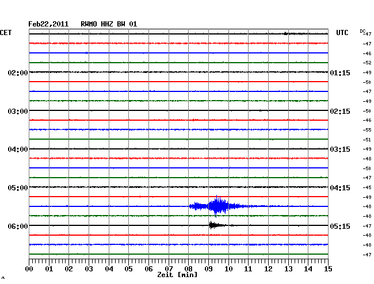Click the black seismic event on 06:00 trace
The width and height of the screenshot is (374, 284).
coord(216,225)
